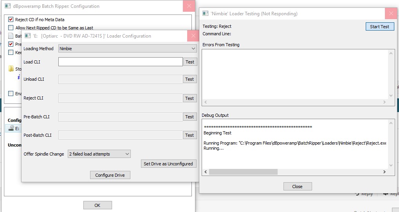The image size is (399, 212).
Task: Enable Allow Next Ripped CD to be Same as Last
Action: pos(11,28)
